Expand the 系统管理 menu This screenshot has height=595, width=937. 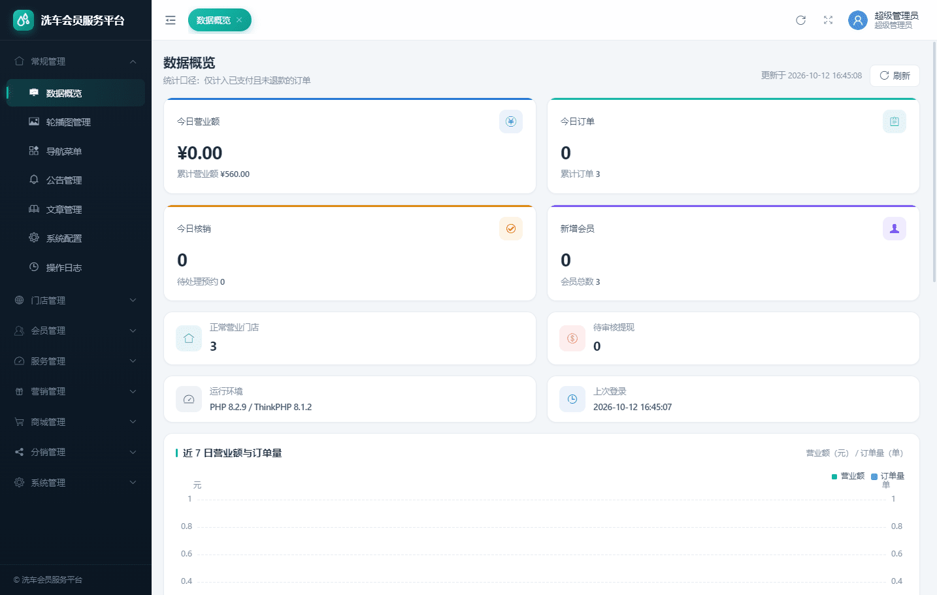tap(76, 483)
